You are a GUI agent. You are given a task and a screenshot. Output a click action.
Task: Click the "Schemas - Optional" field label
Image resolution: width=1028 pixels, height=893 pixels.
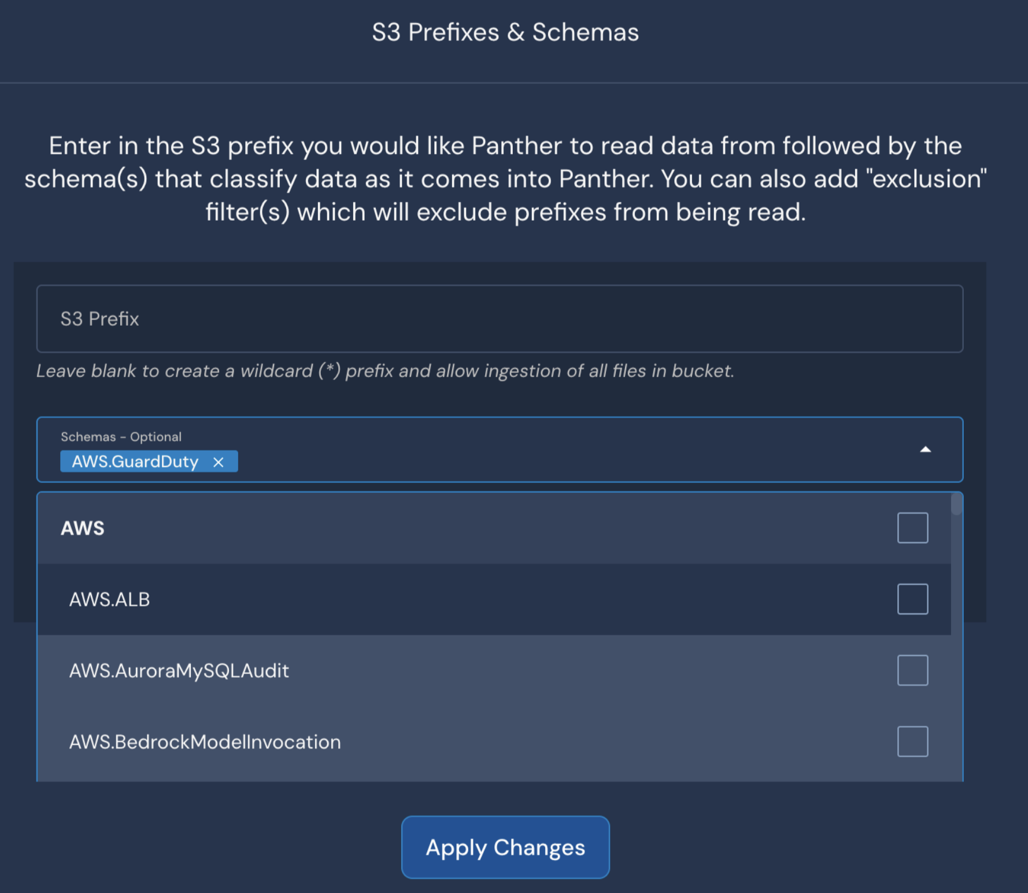click(121, 437)
